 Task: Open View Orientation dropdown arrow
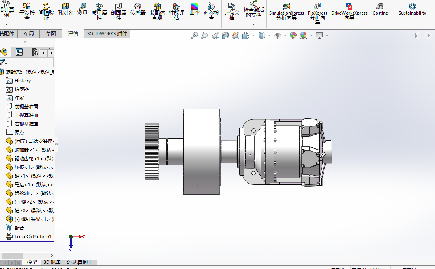[x=253, y=36]
